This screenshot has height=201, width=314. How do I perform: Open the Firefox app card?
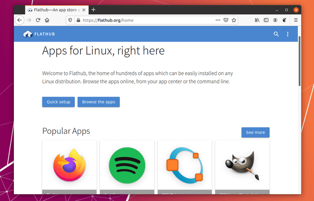(69, 167)
